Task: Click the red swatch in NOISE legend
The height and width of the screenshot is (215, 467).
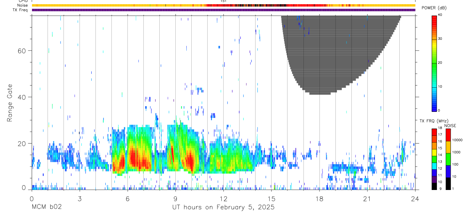Action: [448, 135]
